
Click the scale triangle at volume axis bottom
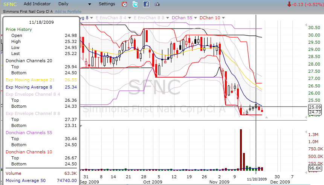pyautogui.click(x=306, y=172)
